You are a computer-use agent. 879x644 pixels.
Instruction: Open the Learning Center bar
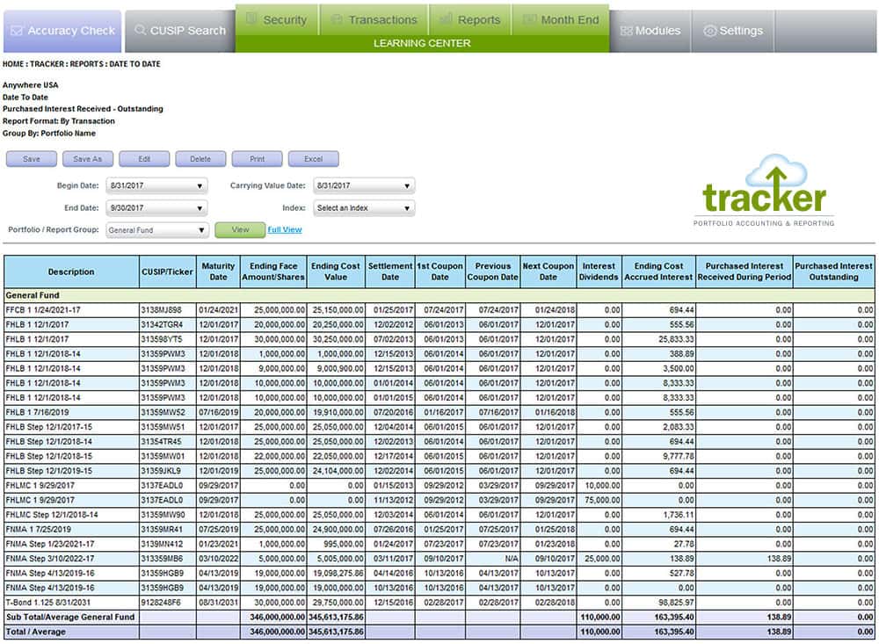tap(422, 43)
